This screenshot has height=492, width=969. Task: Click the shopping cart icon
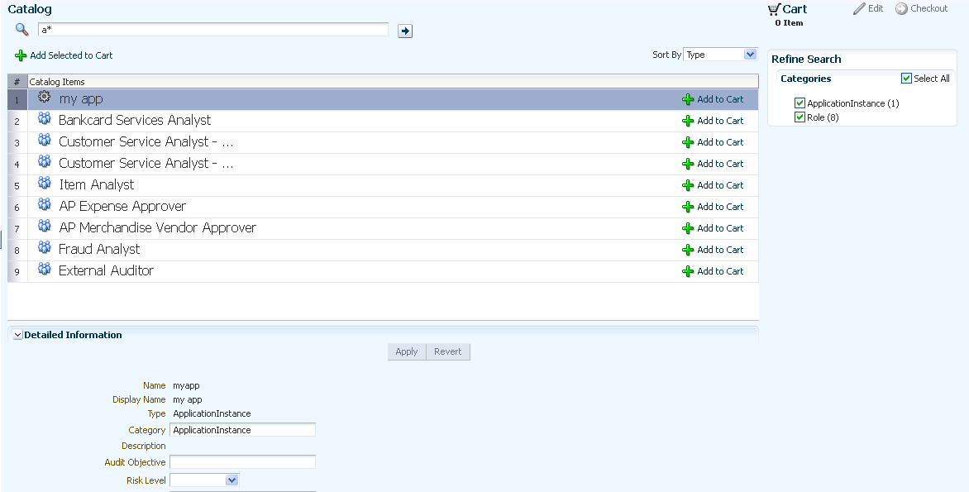tap(774, 9)
